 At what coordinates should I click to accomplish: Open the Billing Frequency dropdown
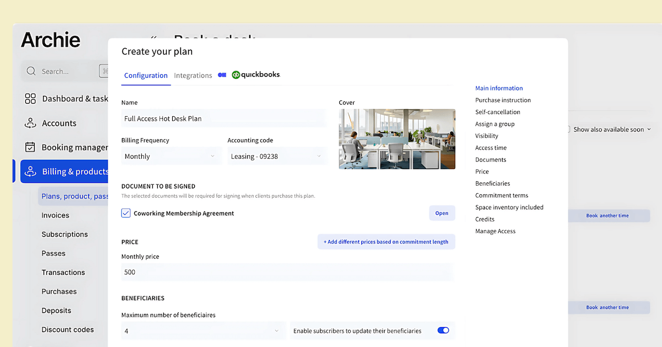170,156
